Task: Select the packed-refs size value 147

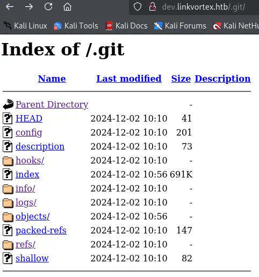Action: pos(184,230)
